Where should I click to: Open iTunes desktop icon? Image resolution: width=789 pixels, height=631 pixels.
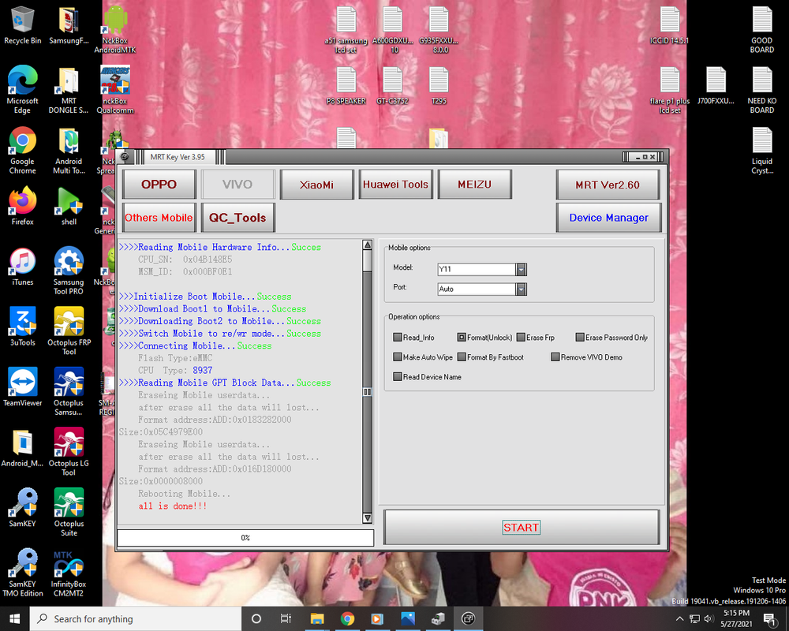click(x=22, y=267)
